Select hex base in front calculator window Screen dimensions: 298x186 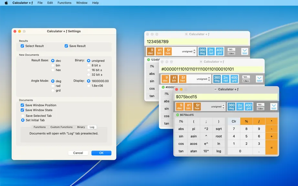coord(197,107)
